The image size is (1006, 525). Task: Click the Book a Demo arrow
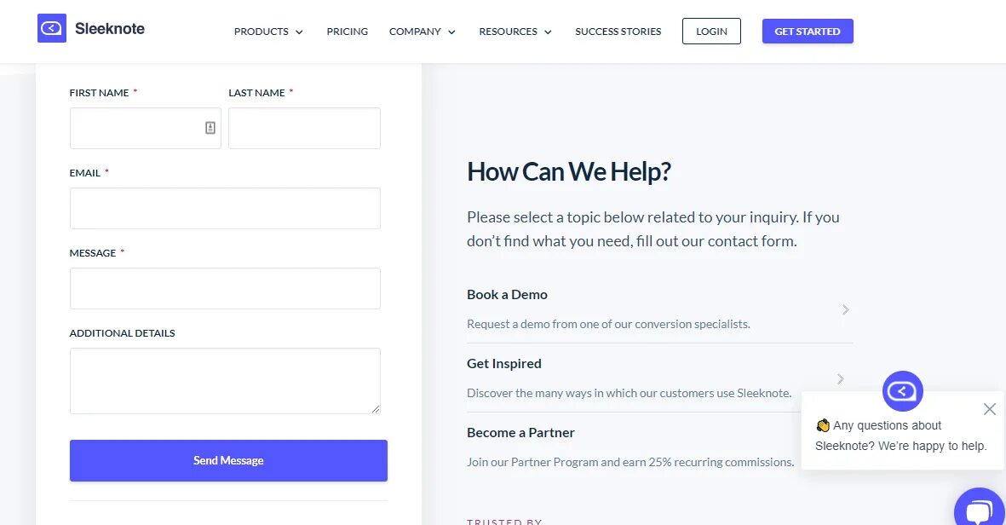tap(846, 310)
